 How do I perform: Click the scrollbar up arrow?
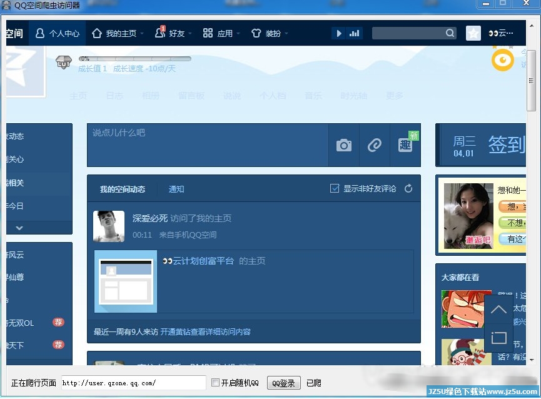click(x=532, y=26)
